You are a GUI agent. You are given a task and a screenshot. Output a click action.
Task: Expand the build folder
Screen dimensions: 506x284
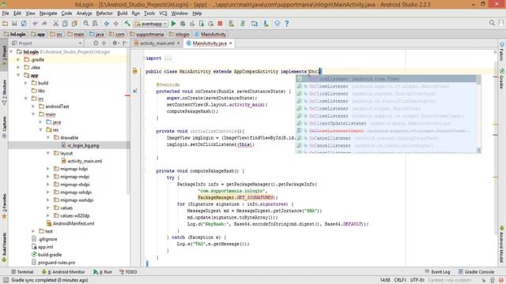[26, 83]
